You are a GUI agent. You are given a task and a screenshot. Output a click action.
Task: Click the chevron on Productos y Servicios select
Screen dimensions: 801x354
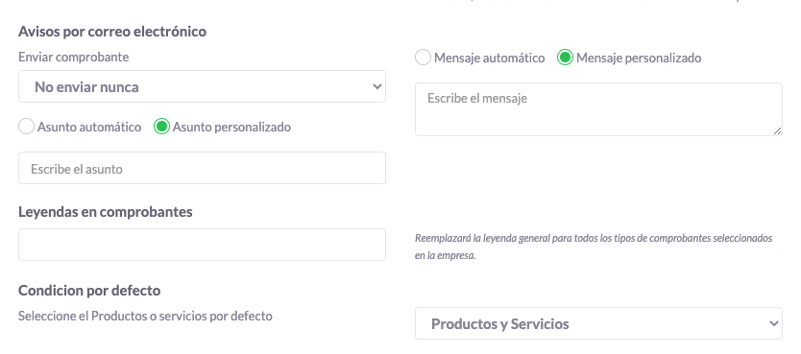(773, 323)
